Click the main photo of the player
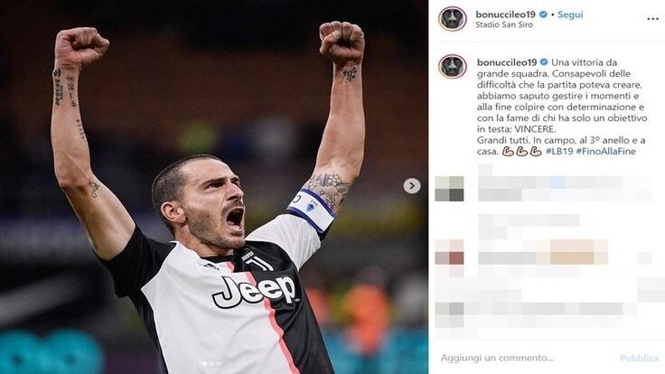665x374 pixels. point(214,187)
